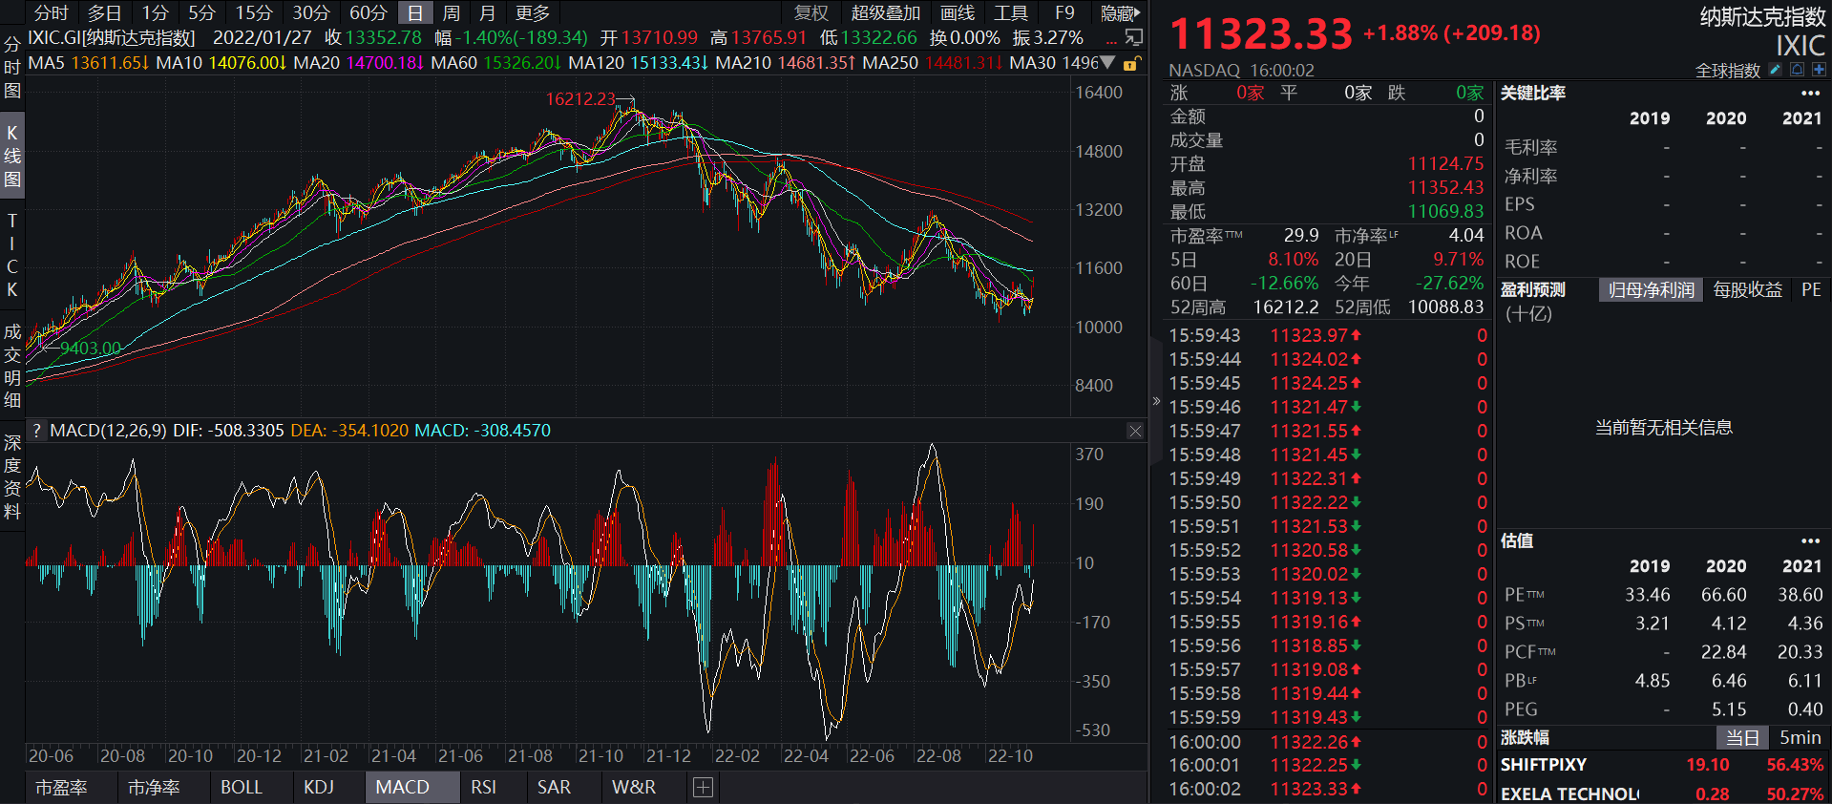Toggle 复权 price adjustment
This screenshot has height=804, width=1832.
pyautogui.click(x=811, y=13)
